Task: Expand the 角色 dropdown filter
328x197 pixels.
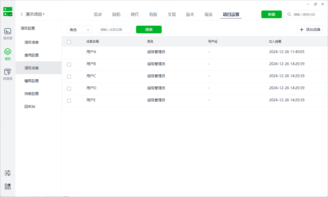Action: pyautogui.click(x=80, y=29)
